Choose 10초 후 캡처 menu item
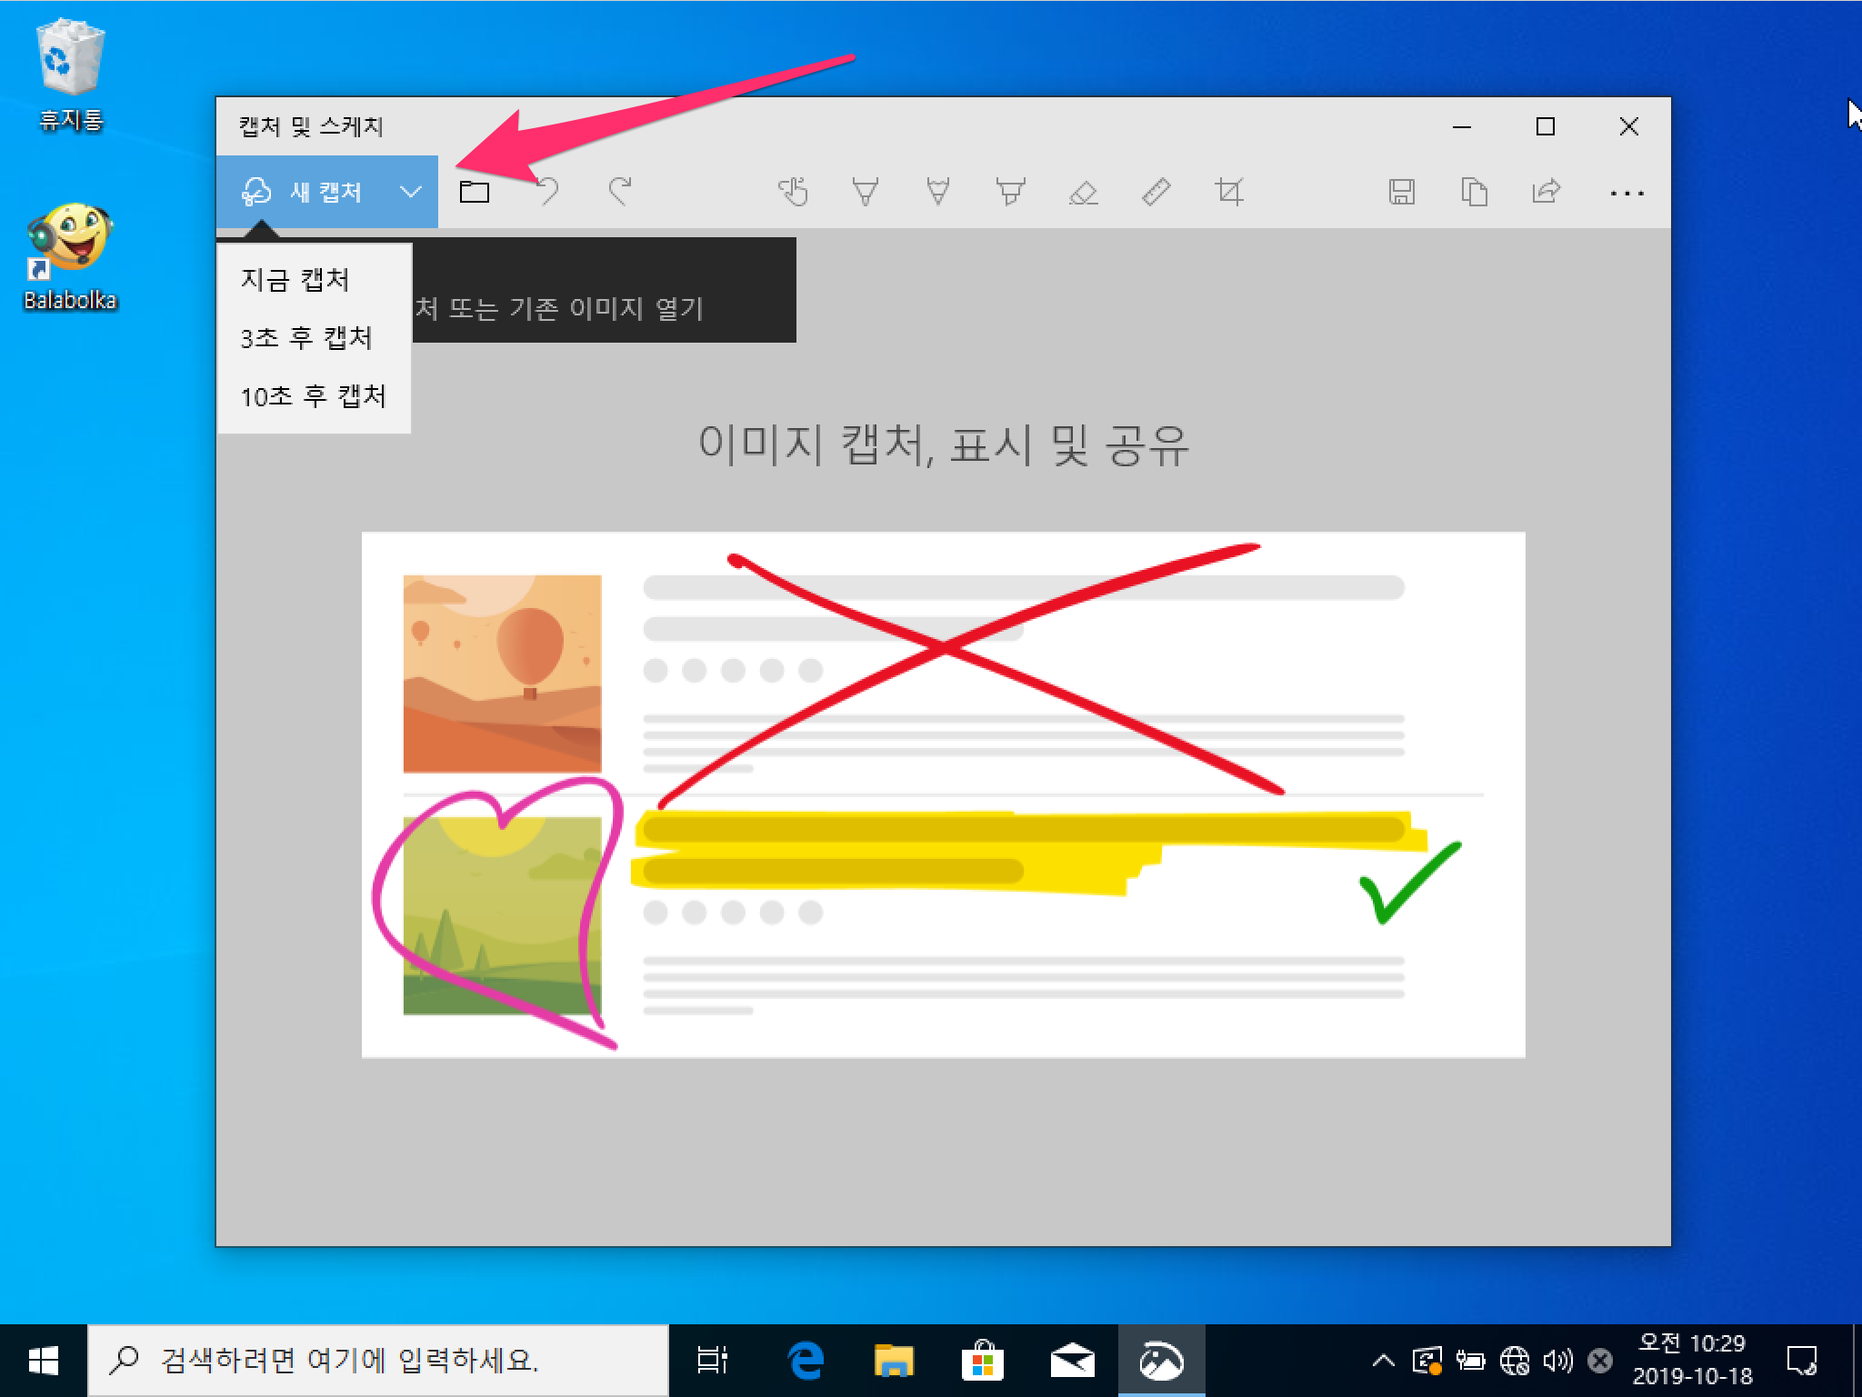Screen dimensions: 1862x1397 tap(314, 396)
